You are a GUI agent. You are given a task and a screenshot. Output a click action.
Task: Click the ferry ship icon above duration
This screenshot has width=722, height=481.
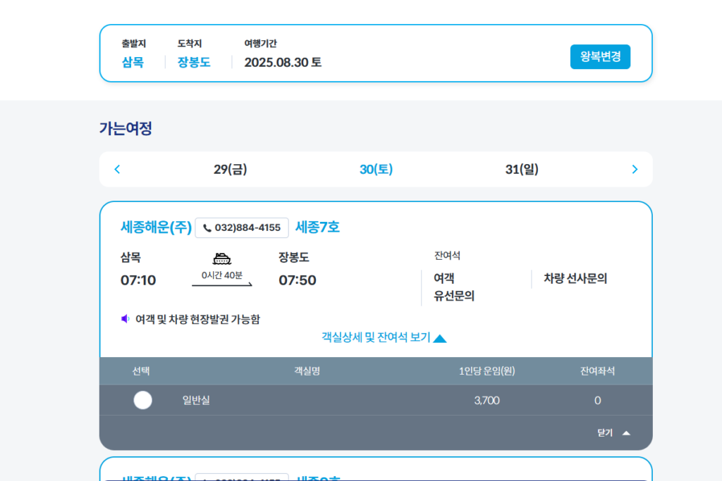point(222,258)
